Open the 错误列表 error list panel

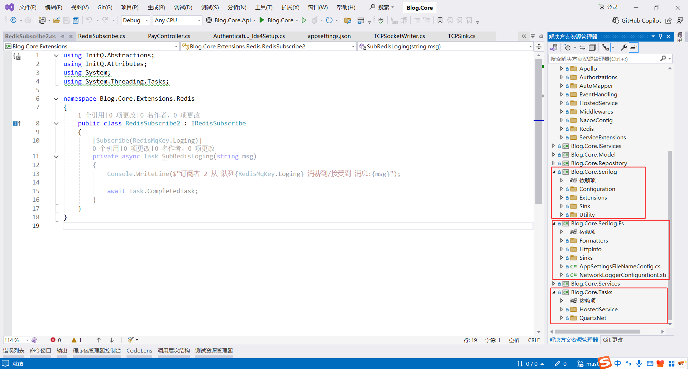coord(14,351)
